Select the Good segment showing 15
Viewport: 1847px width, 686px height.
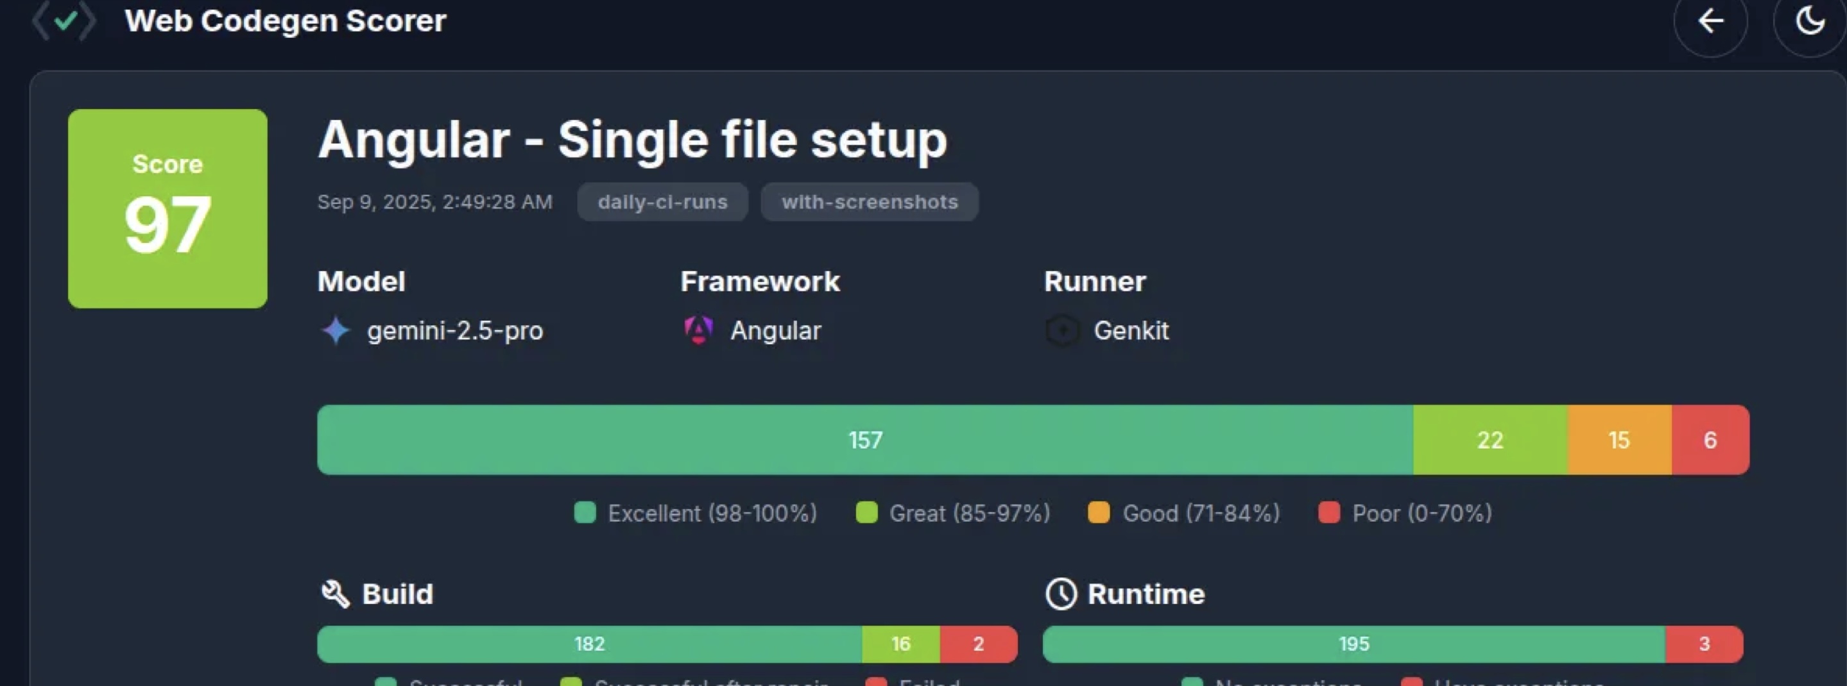click(x=1620, y=440)
